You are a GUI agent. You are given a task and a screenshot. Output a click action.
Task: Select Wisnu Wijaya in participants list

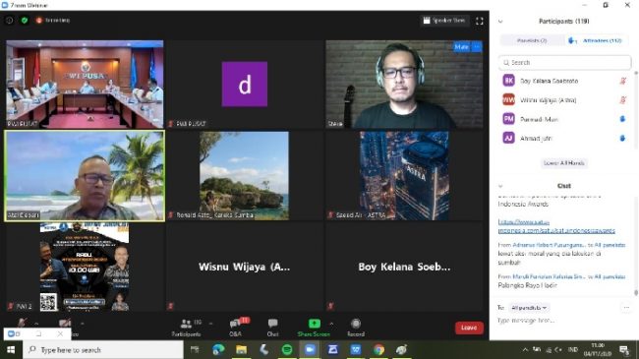[564, 100]
